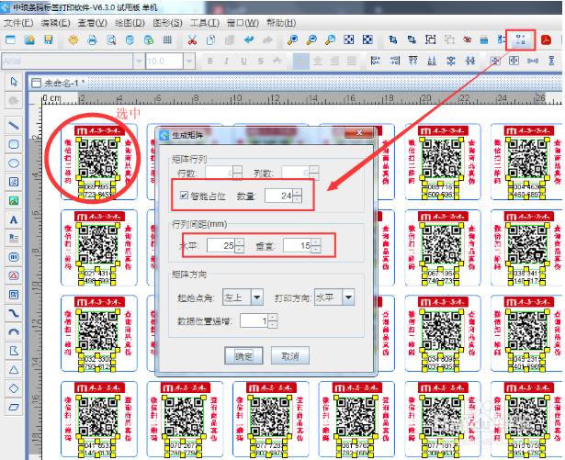Open the 编辑(E) menu
The width and height of the screenshot is (565, 460).
pyautogui.click(x=55, y=23)
